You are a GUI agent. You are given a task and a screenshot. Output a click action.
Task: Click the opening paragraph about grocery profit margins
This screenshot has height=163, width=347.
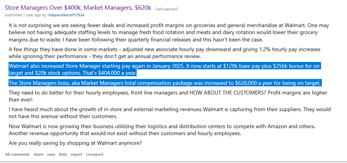click(169, 33)
